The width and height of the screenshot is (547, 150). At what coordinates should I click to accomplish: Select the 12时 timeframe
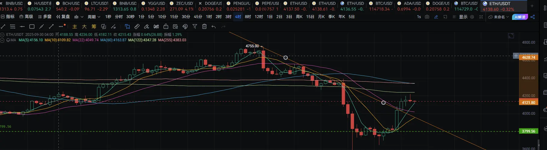pos(259,17)
